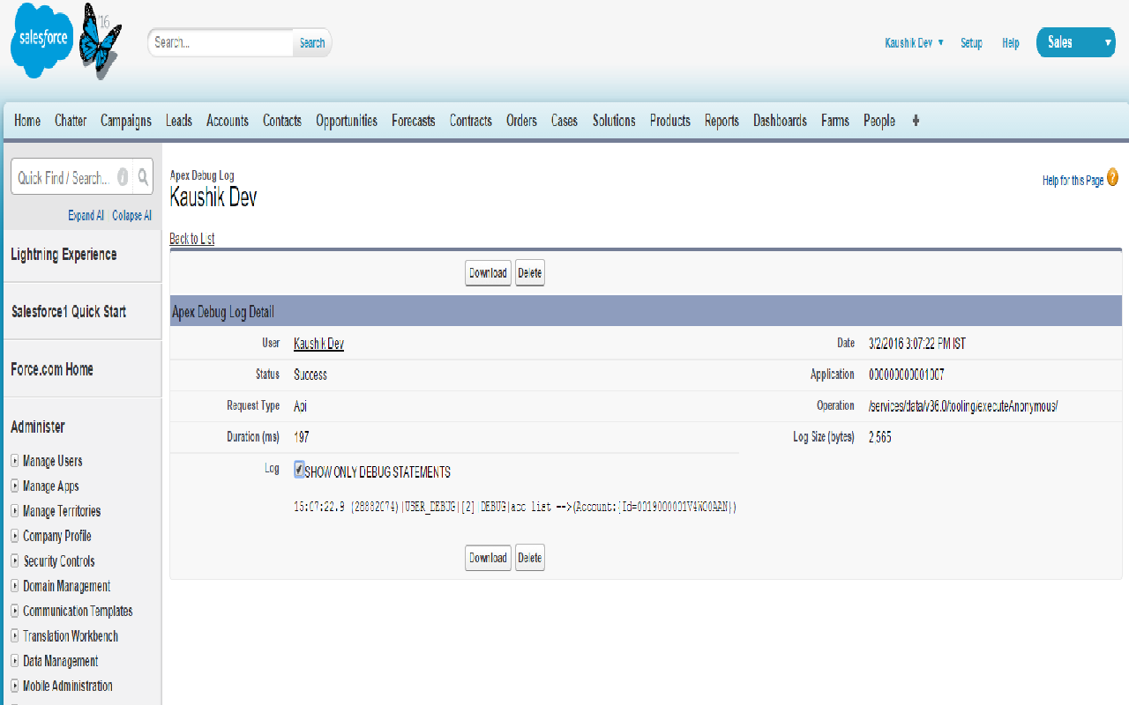Open the Solutions tab
Viewport: 1129px width, 705px height.
pos(614,121)
